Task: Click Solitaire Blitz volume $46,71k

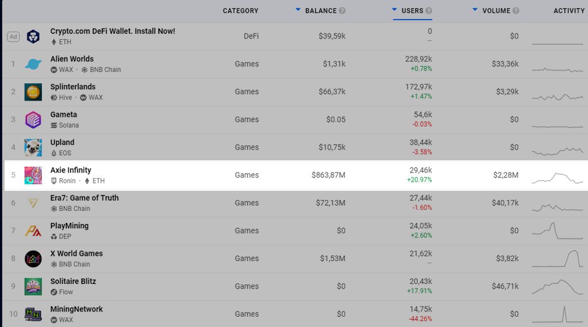Action: 505,286
